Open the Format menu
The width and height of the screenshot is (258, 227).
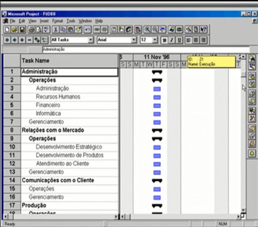(57, 21)
